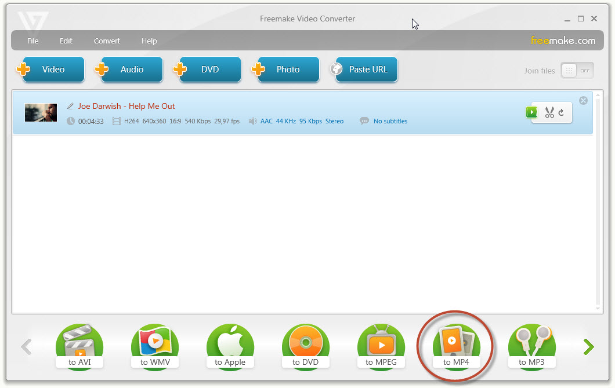Visit the freemake.com link
Screen dimensions: 615x388
[x=563, y=41]
